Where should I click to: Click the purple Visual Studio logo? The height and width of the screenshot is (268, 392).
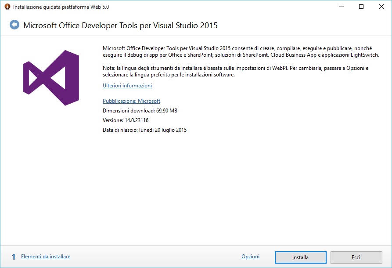51,78
